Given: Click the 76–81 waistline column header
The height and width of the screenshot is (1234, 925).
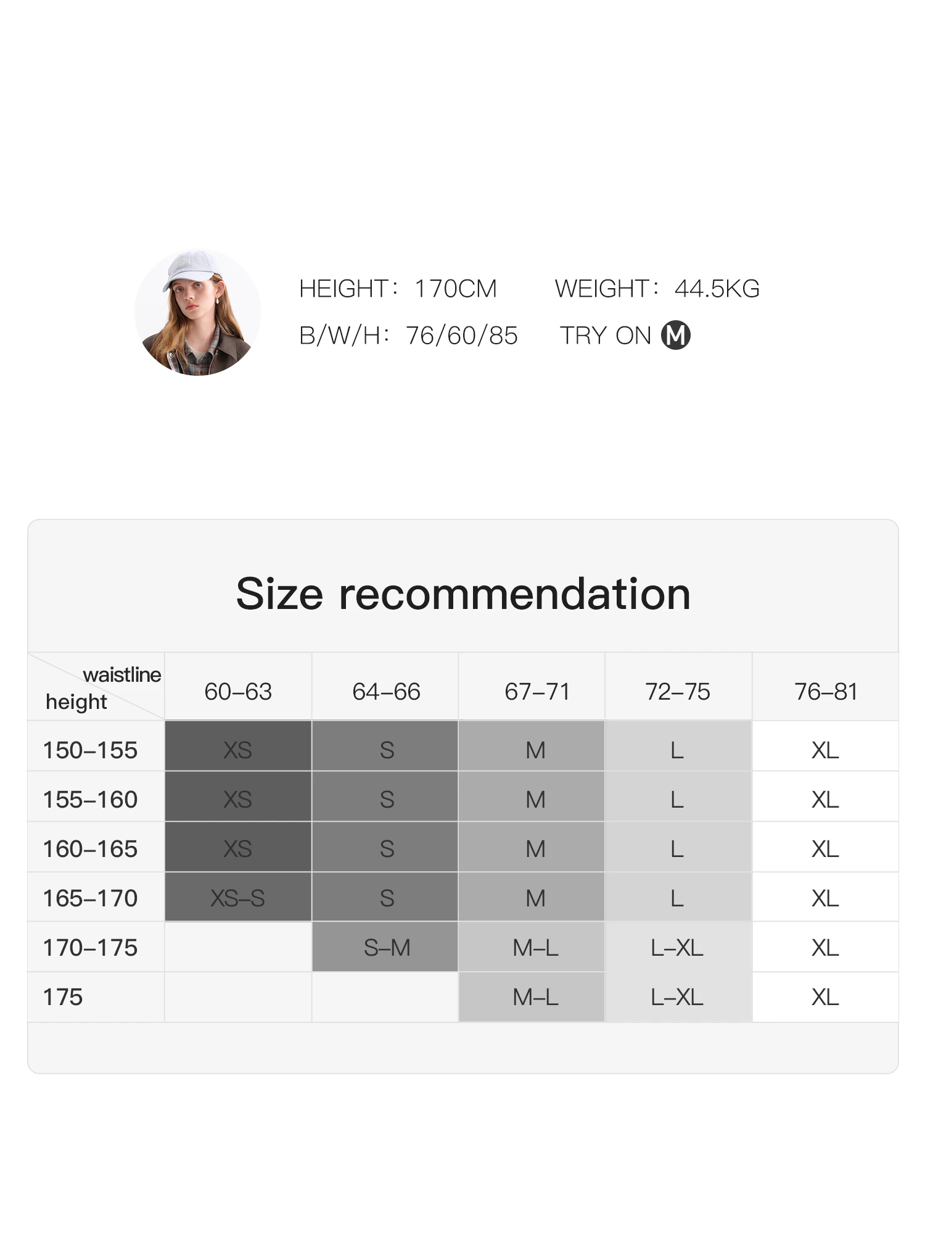Looking at the screenshot, I should (826, 692).
